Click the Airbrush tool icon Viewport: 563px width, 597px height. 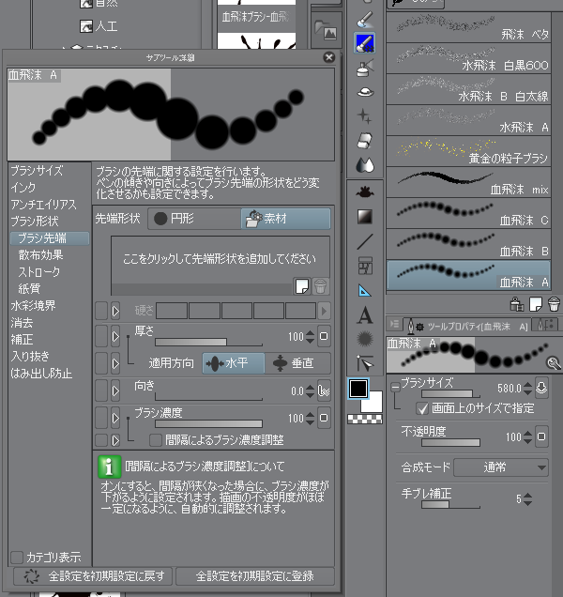[x=365, y=68]
